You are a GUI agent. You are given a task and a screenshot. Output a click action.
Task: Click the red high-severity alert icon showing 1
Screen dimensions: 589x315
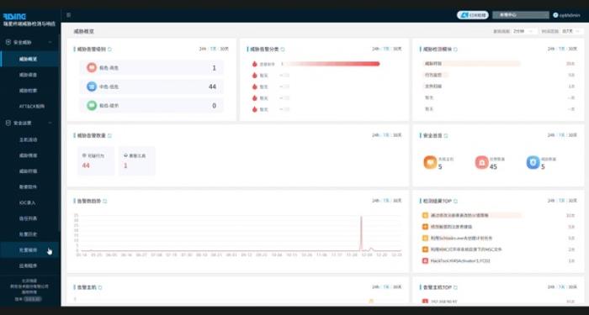pyautogui.click(x=92, y=68)
